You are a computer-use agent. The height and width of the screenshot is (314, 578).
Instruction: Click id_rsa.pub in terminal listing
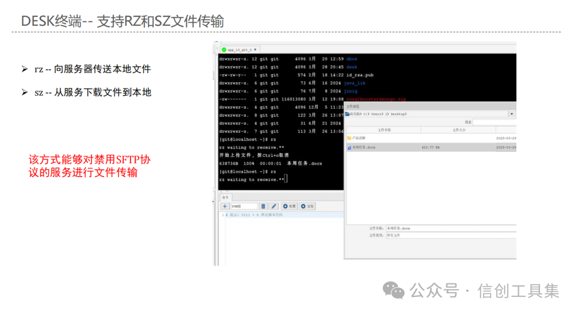[360, 75]
